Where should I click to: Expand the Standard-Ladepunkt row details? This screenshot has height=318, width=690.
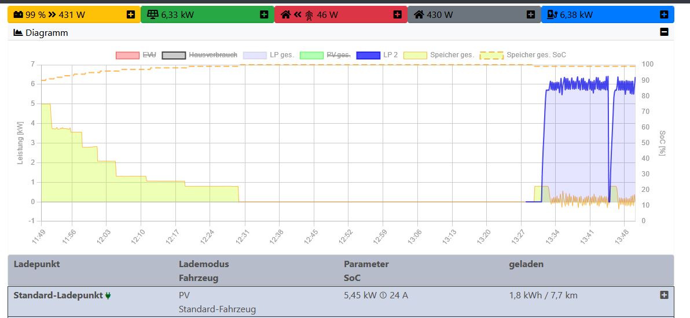point(664,295)
